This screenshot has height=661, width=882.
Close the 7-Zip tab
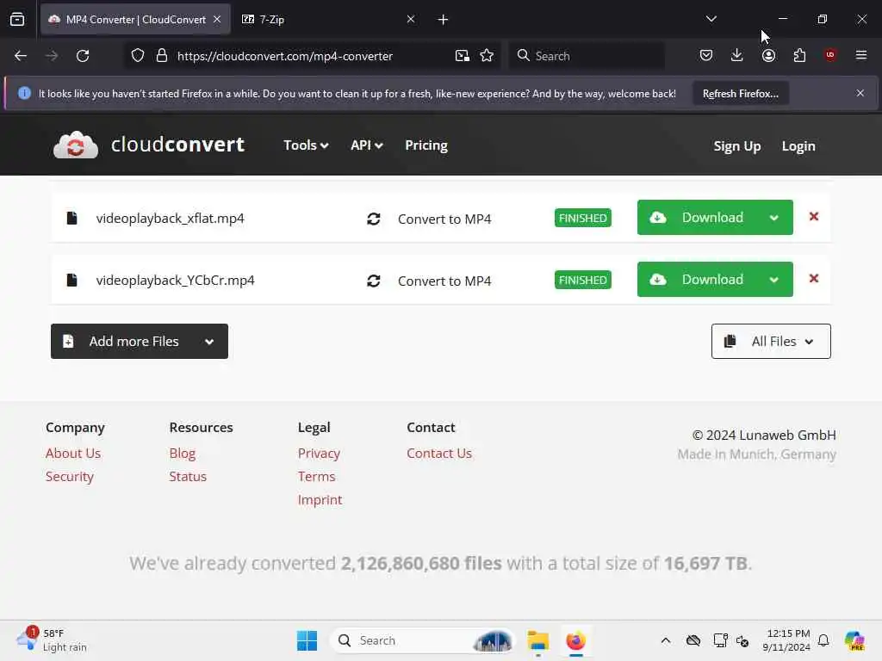tap(411, 19)
